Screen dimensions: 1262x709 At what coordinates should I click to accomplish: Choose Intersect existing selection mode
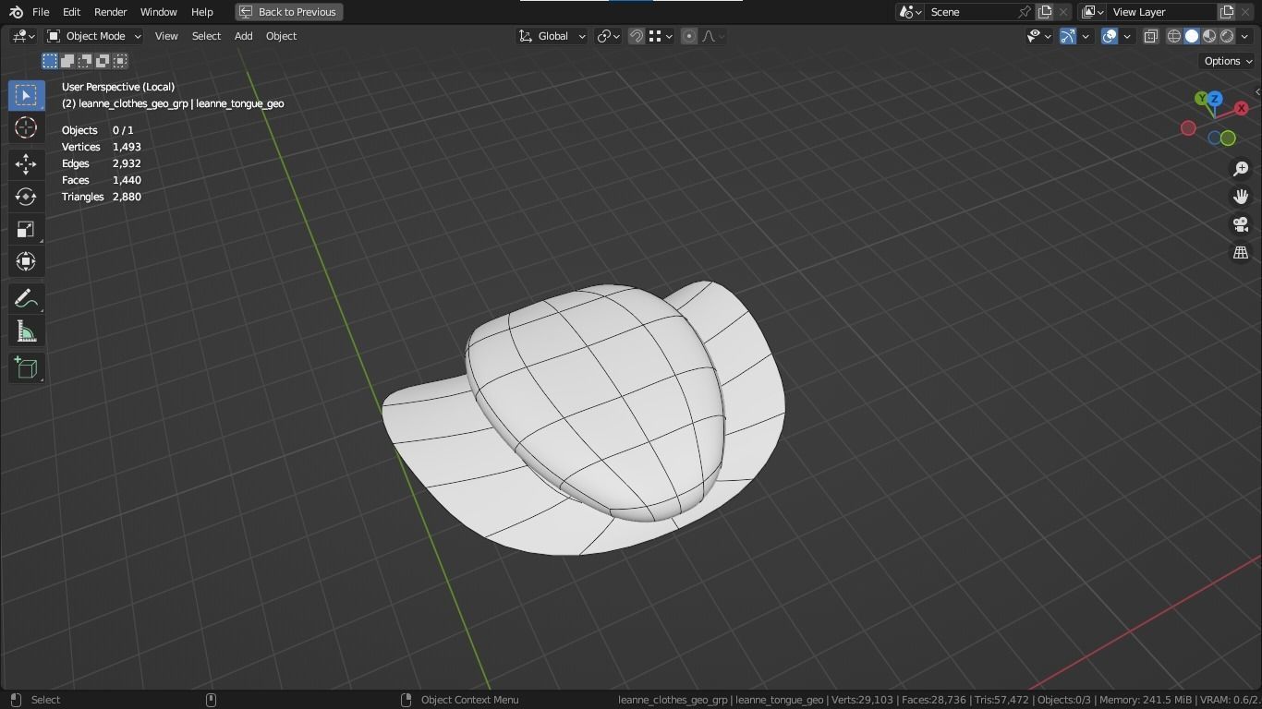[x=120, y=61]
